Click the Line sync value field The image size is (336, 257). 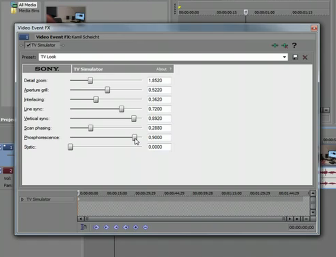[x=159, y=109]
